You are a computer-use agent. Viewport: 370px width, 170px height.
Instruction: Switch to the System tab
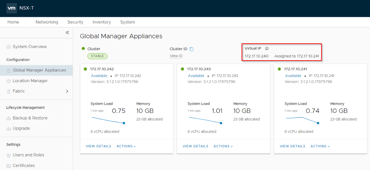[128, 22]
